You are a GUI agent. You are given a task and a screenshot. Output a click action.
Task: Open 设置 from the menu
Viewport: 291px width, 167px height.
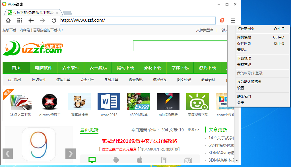click(259, 88)
